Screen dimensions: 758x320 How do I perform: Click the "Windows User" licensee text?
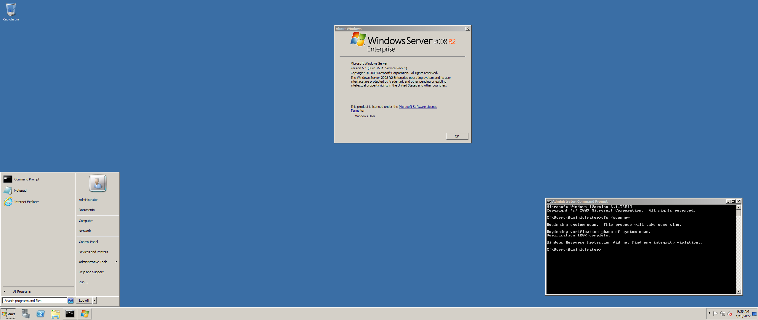tap(365, 116)
